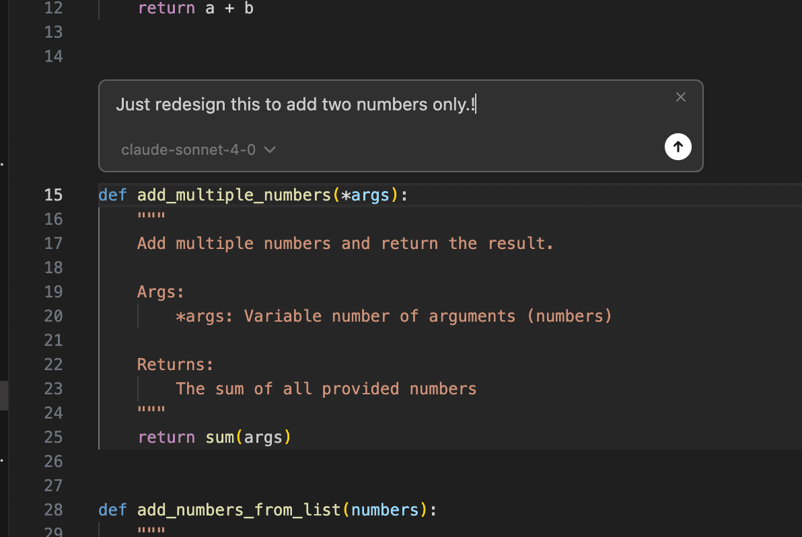Click the chevron next to the model name
Screen dimensions: 802x537
point(270,150)
